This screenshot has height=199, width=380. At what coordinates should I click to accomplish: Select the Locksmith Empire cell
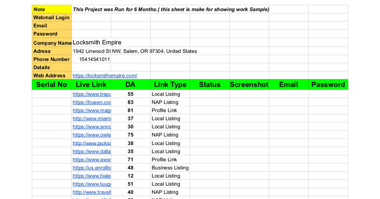point(97,42)
